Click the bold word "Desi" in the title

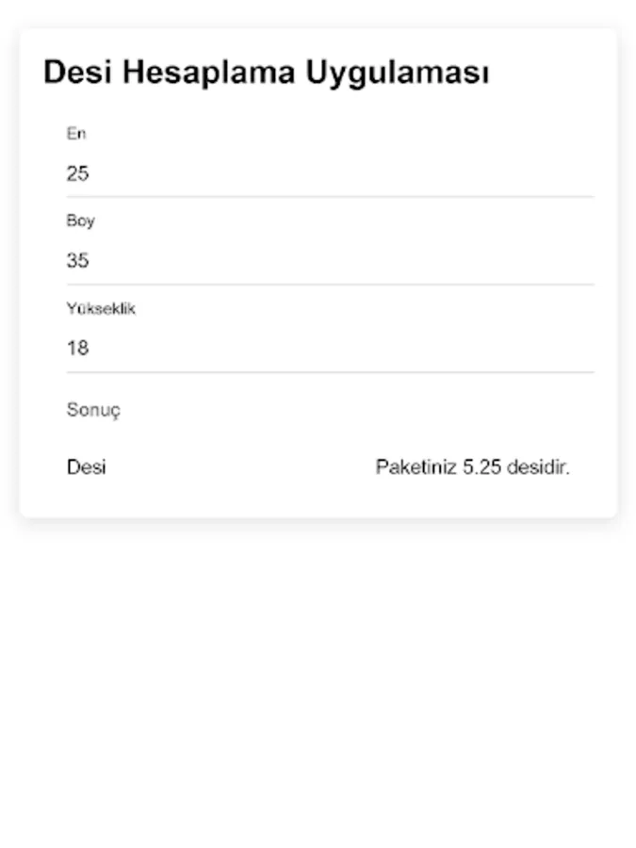77,72
